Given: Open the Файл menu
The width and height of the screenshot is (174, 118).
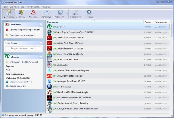Looking at the screenshot, I should [5, 7].
